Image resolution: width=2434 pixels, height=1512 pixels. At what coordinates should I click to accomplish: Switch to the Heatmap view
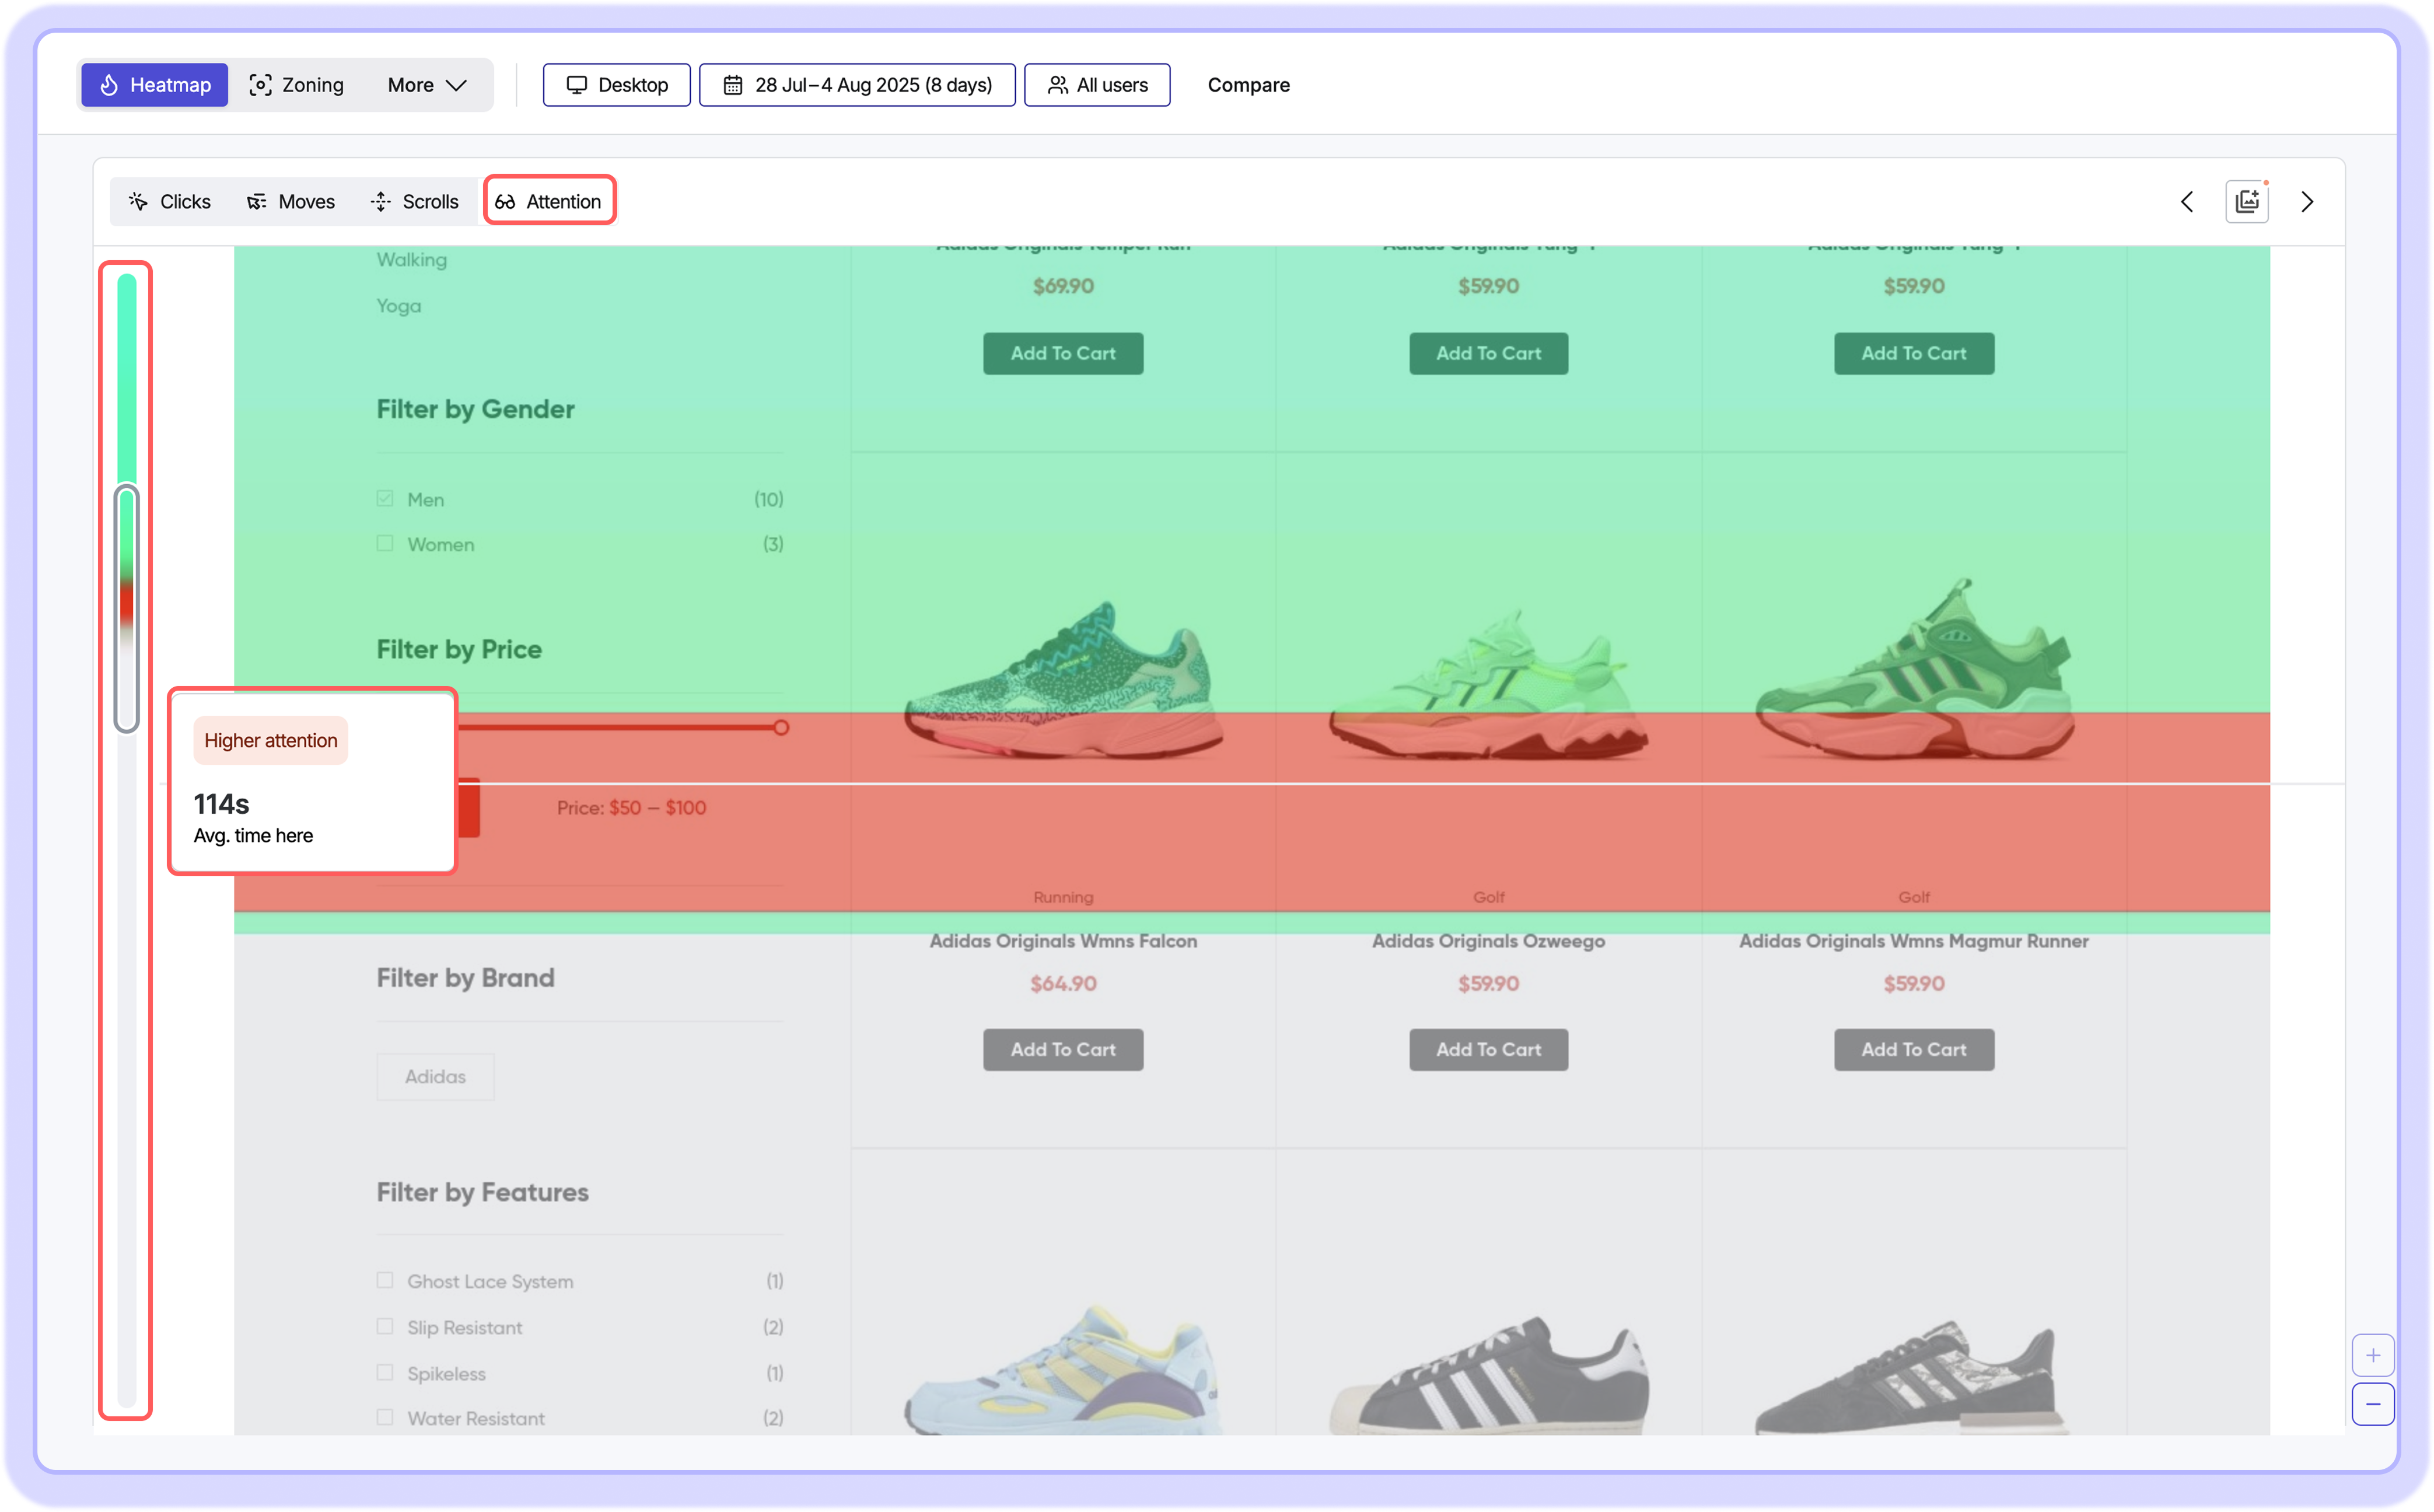(x=155, y=85)
